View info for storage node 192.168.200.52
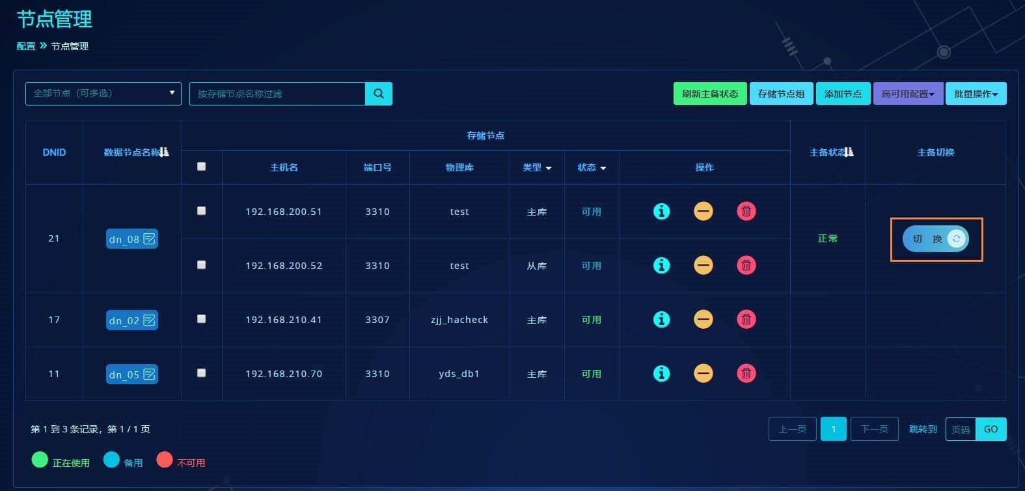 click(661, 265)
